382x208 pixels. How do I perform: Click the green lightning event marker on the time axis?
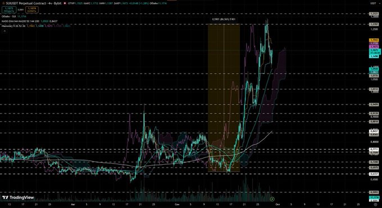[272, 199]
